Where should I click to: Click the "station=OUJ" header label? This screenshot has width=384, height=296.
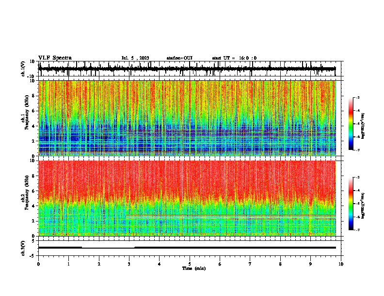[x=179, y=58]
